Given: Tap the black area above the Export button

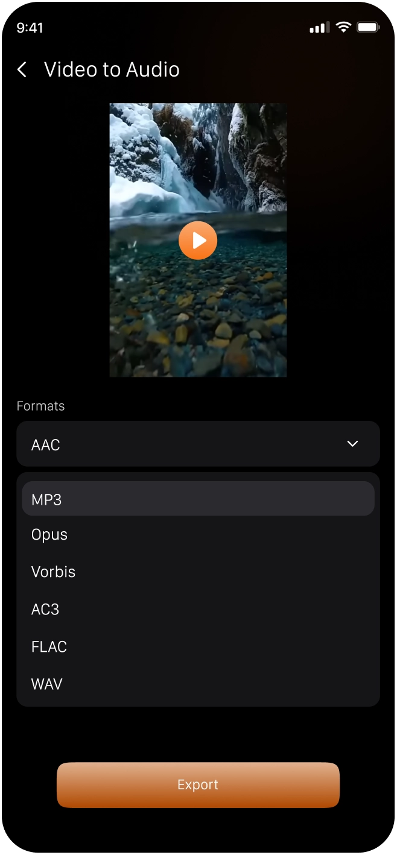Looking at the screenshot, I should pos(198,734).
